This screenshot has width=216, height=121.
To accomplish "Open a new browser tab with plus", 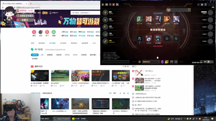I will tap(31, 3).
